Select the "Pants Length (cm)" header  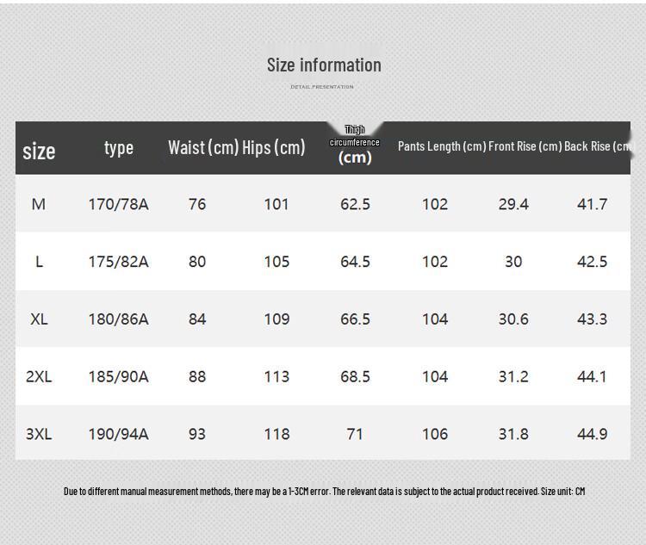click(442, 146)
